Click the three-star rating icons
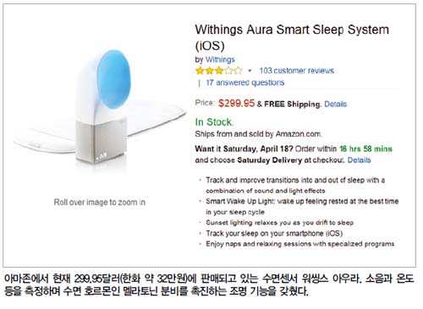423x309 pixels. pos(219,70)
